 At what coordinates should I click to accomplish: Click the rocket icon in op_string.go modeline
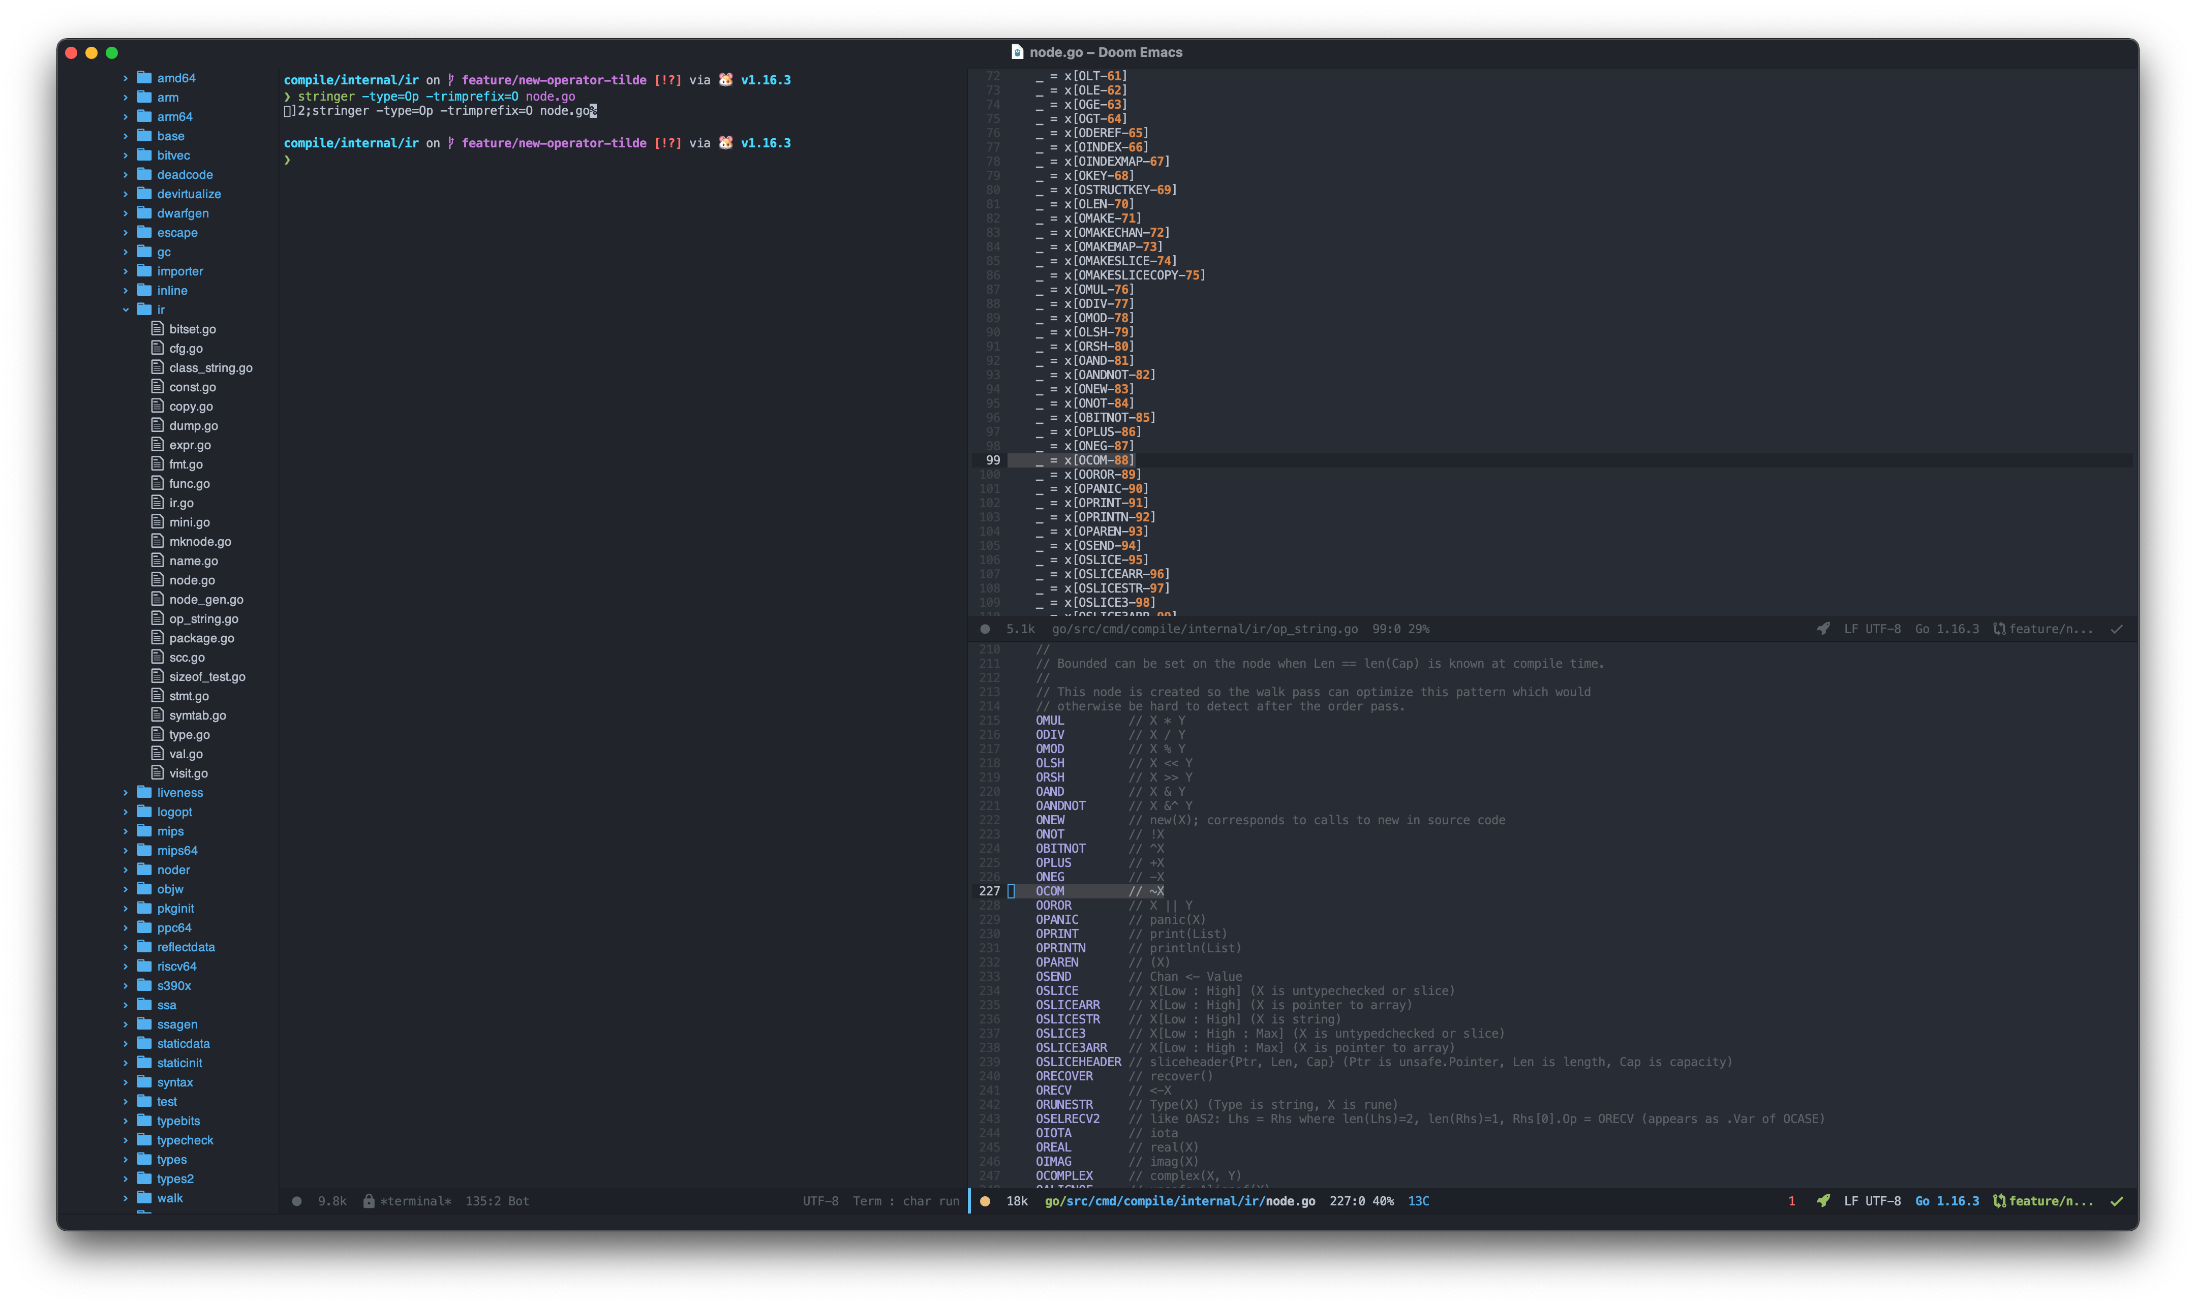(1824, 629)
